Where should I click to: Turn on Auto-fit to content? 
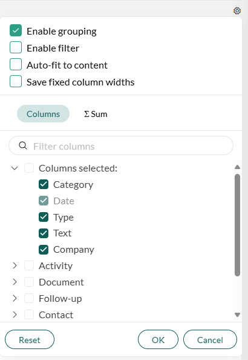click(x=16, y=64)
